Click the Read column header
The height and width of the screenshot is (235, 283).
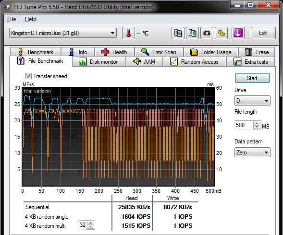[x=132, y=198]
